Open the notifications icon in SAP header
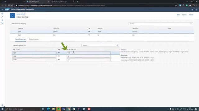This screenshot has height=111, width=199. click(192, 10)
